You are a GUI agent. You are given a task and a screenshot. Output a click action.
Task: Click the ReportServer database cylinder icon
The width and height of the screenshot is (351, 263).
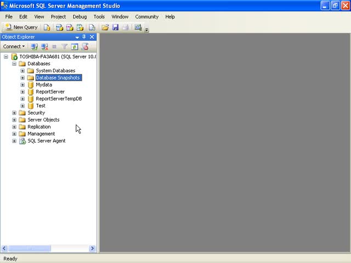click(x=31, y=92)
